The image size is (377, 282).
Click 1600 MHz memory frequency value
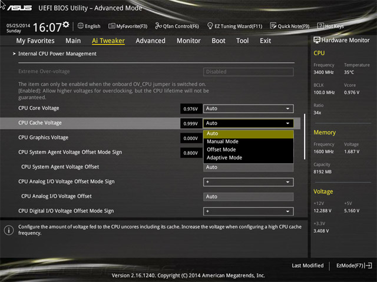[x=323, y=152]
